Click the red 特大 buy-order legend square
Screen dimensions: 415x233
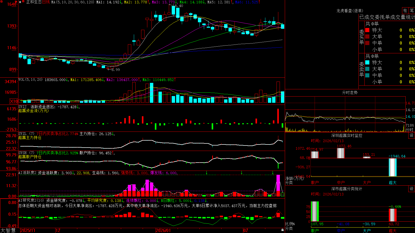point(367,30)
